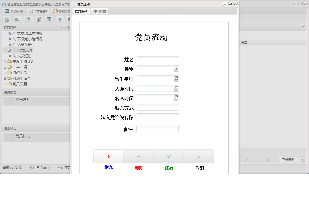The height and width of the screenshot is (198, 309).
Task: Switch to the 使用指南 tab
Action: (100, 12)
